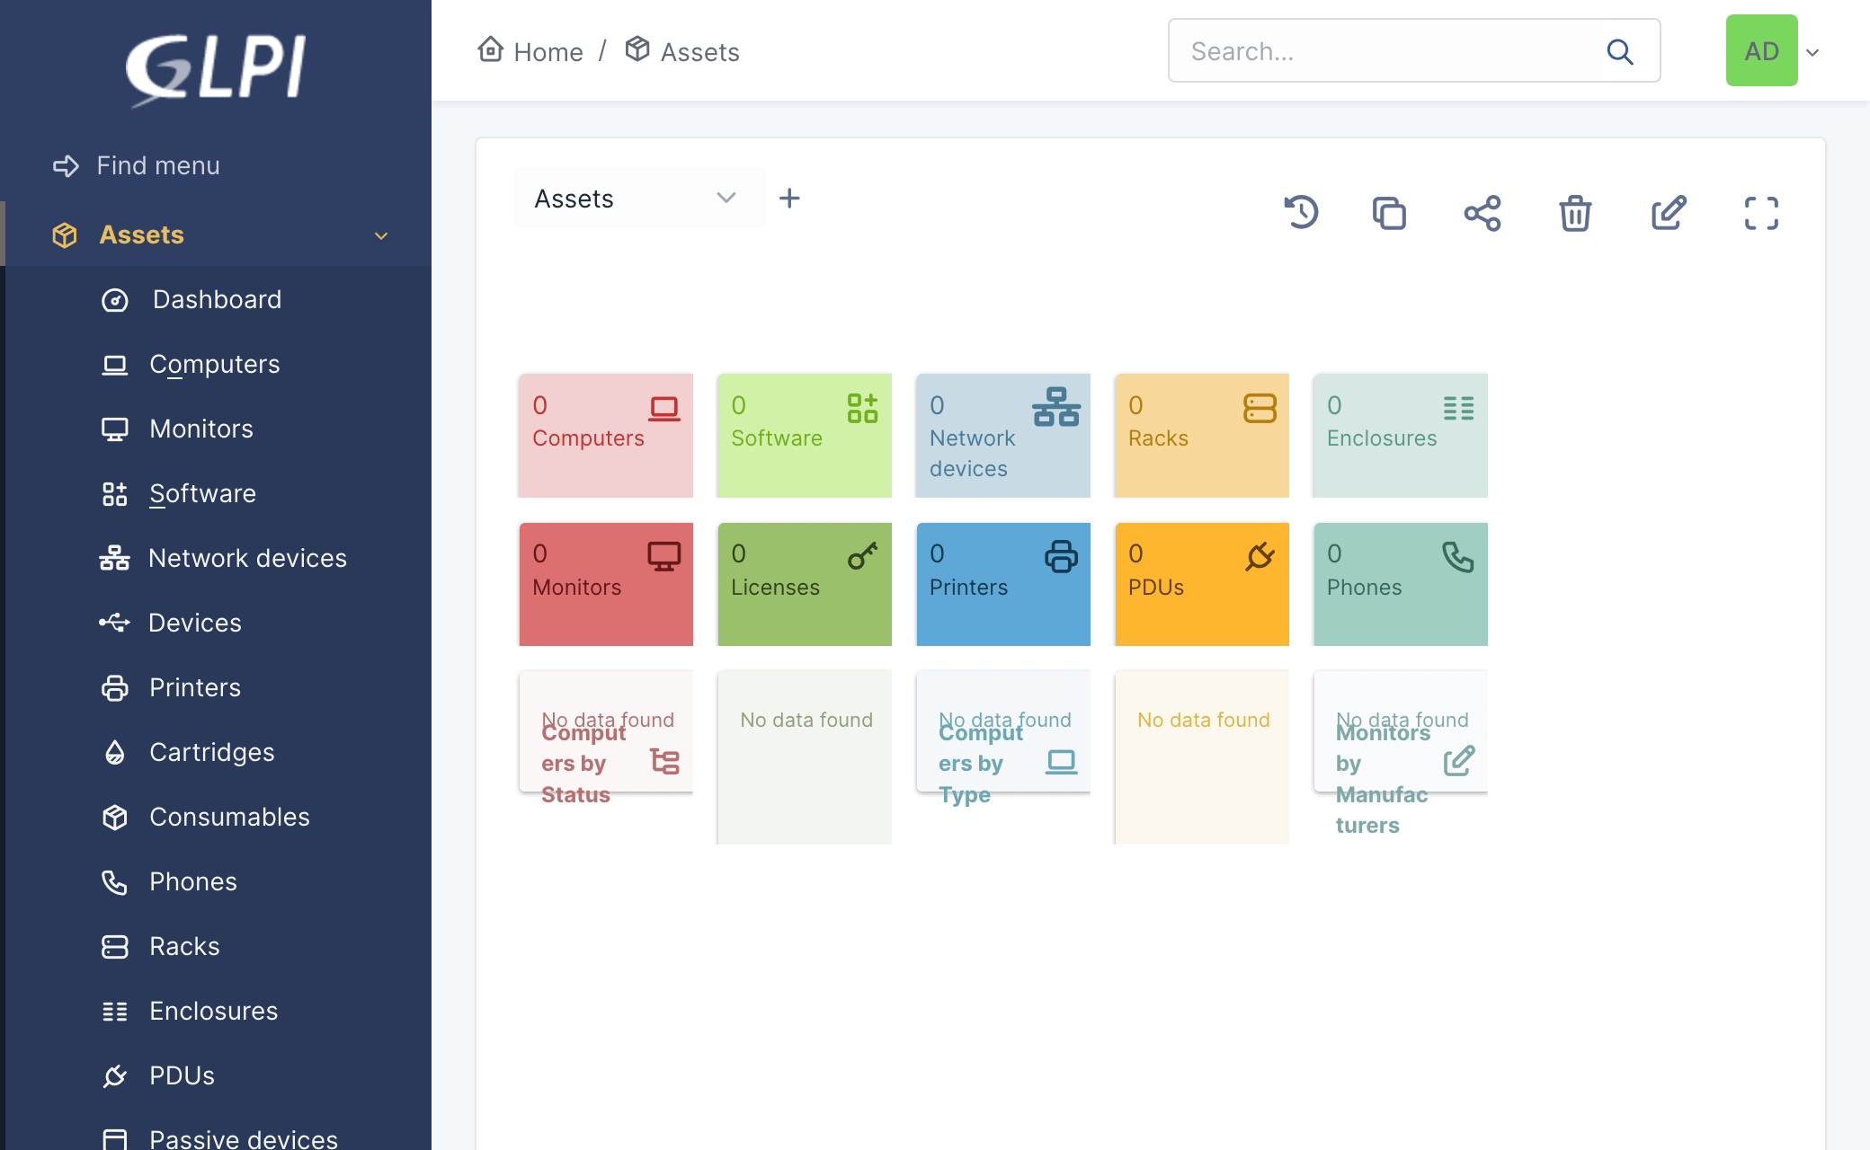Click Find menu in the sidebar

point(157,165)
